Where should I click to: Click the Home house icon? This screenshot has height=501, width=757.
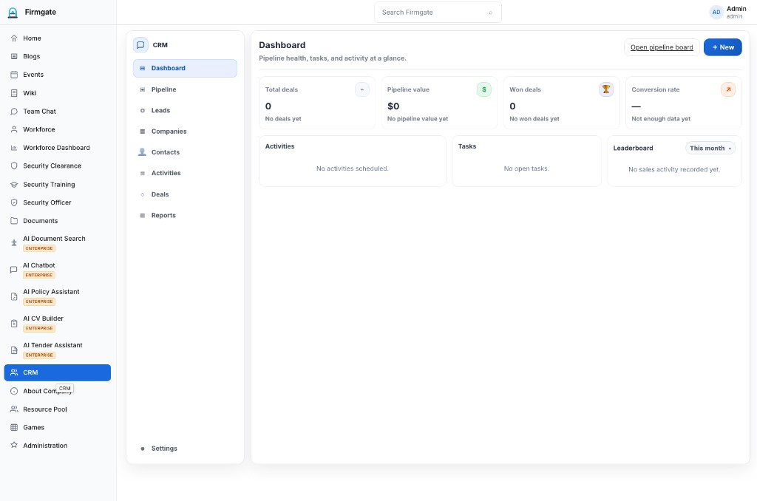pyautogui.click(x=14, y=38)
